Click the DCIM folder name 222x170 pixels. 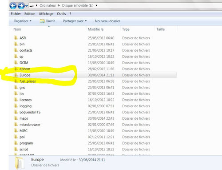click(24, 63)
